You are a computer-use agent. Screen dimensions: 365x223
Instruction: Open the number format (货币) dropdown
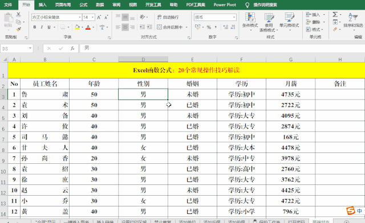click(x=234, y=17)
